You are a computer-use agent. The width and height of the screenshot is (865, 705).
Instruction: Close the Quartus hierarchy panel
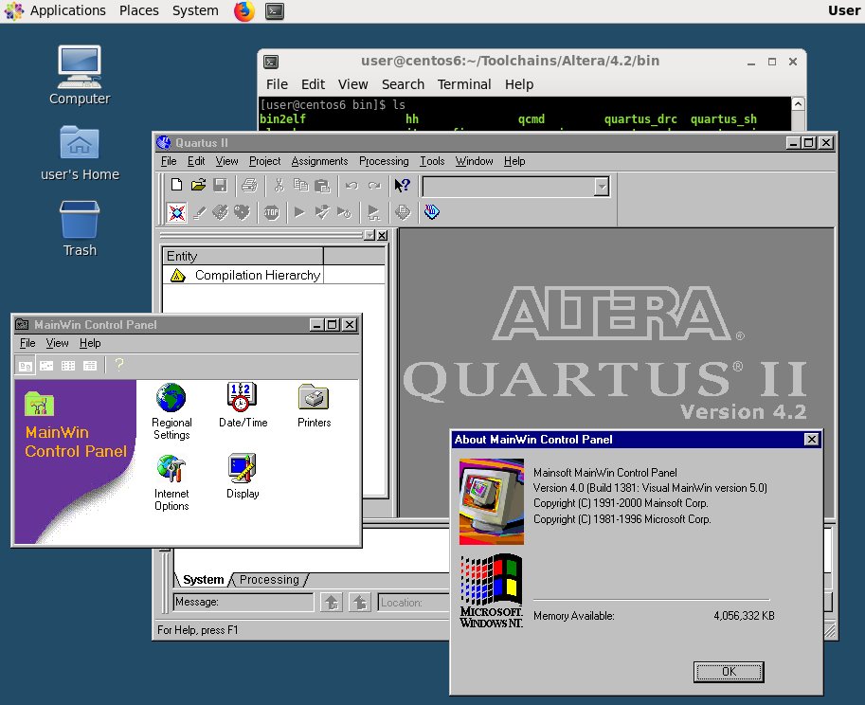[x=382, y=236]
